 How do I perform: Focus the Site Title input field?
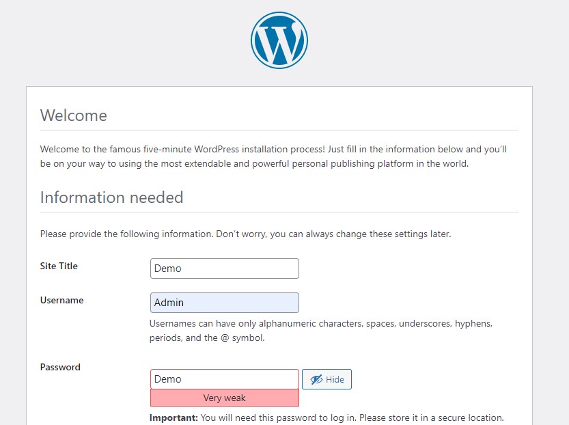pos(224,269)
